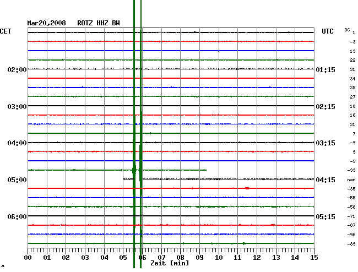Click the 00 minute axis label
Image resolution: width=358 pixels, height=272 pixels.
[28, 258]
